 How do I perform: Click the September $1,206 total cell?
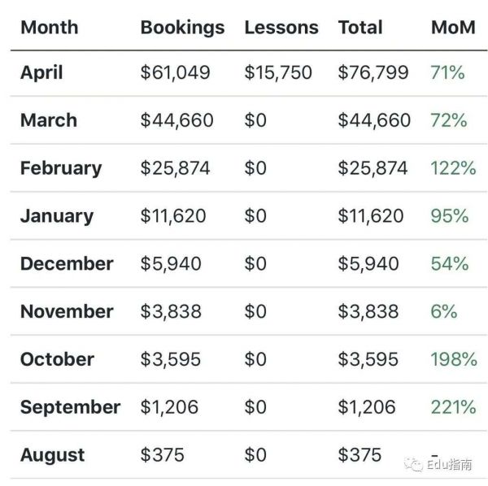[x=368, y=407]
